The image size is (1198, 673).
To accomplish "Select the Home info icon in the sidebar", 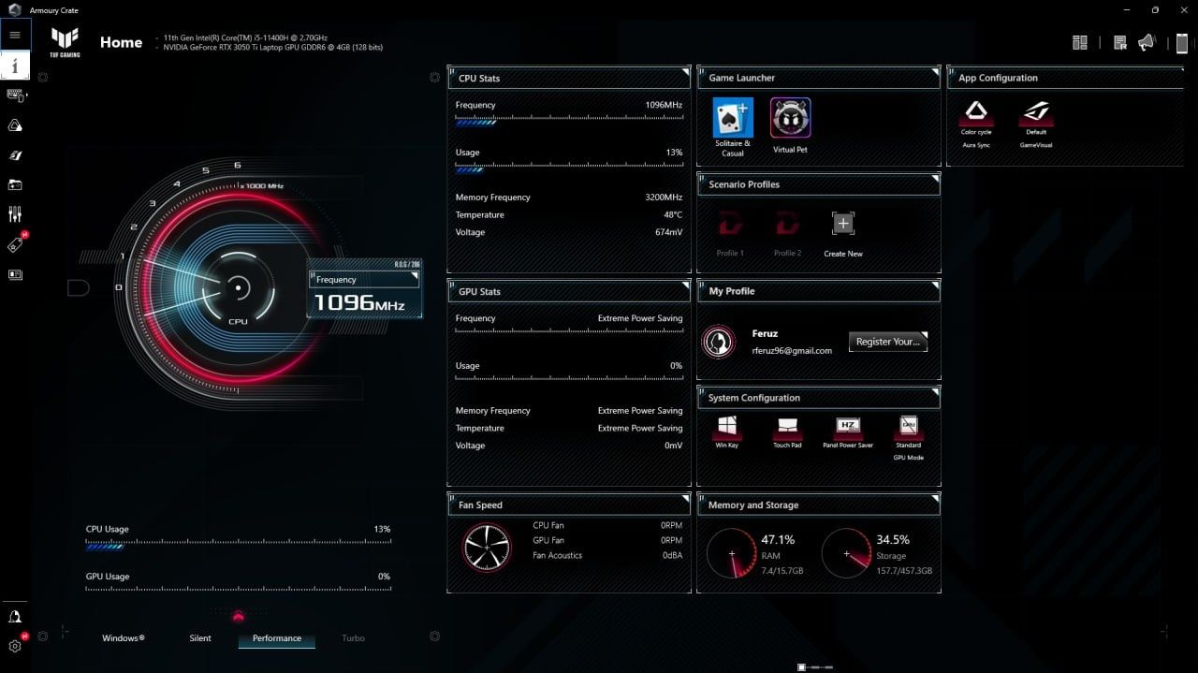I will (15, 66).
